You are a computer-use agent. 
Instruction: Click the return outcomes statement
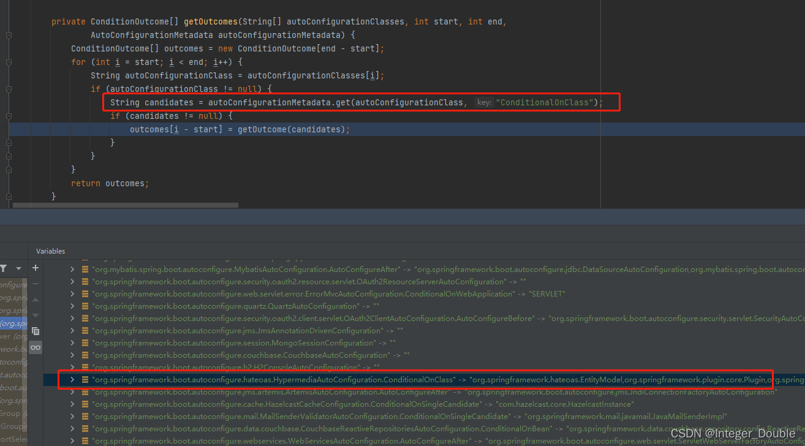(110, 183)
